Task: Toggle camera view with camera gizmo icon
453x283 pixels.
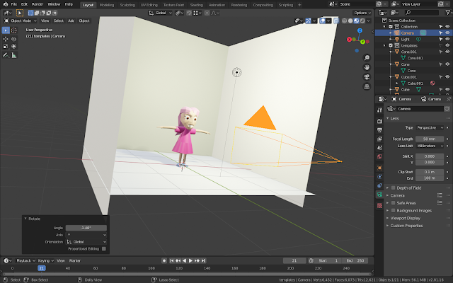Action: 367,77
